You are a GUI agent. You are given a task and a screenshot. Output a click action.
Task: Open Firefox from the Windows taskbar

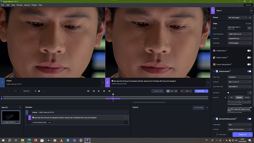pyautogui.click(x=36, y=140)
